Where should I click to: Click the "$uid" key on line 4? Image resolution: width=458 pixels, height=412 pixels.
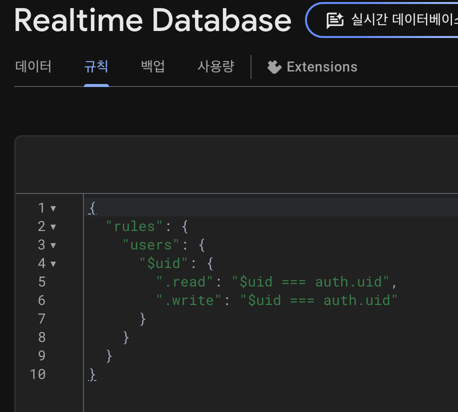click(x=163, y=263)
